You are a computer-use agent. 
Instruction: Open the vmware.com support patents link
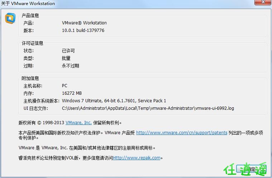pos(182,133)
